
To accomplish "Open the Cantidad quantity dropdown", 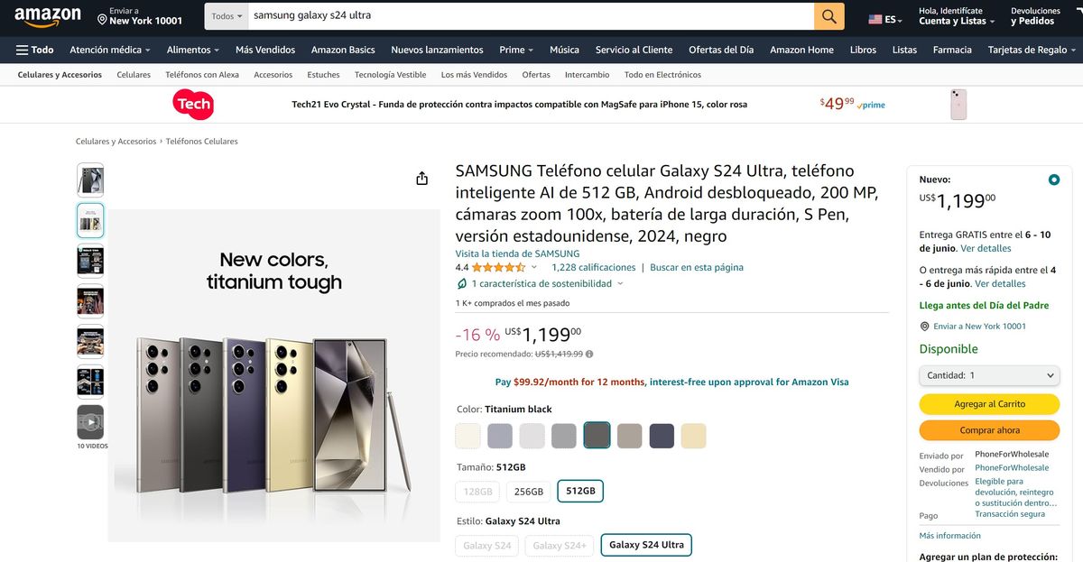I will point(989,375).
